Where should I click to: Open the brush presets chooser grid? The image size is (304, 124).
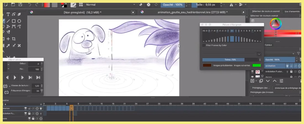tap(81, 5)
